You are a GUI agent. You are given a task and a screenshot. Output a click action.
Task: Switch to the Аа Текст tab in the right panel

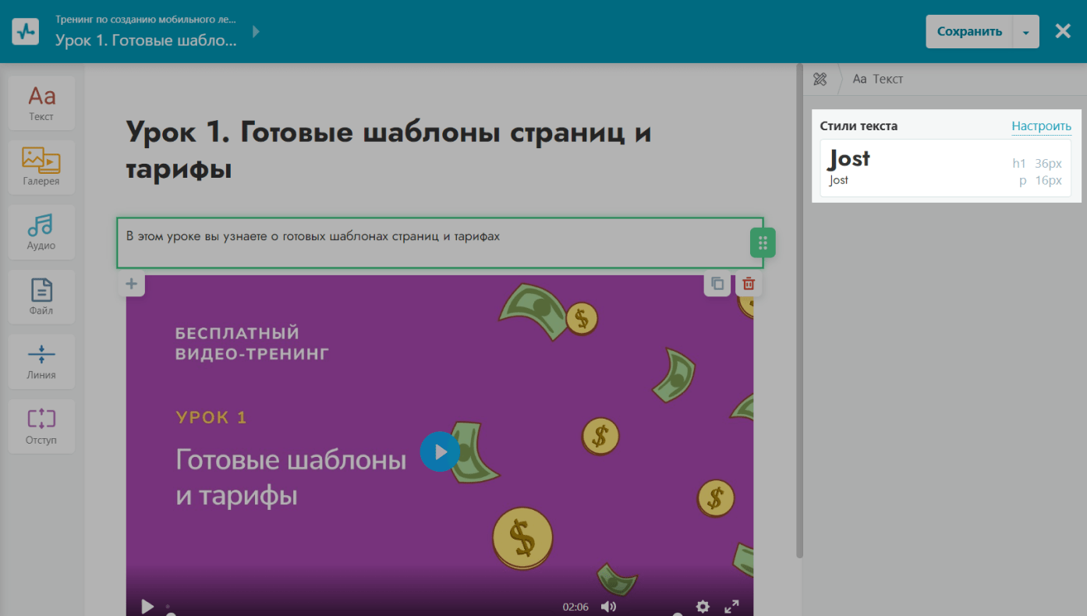[x=878, y=79]
